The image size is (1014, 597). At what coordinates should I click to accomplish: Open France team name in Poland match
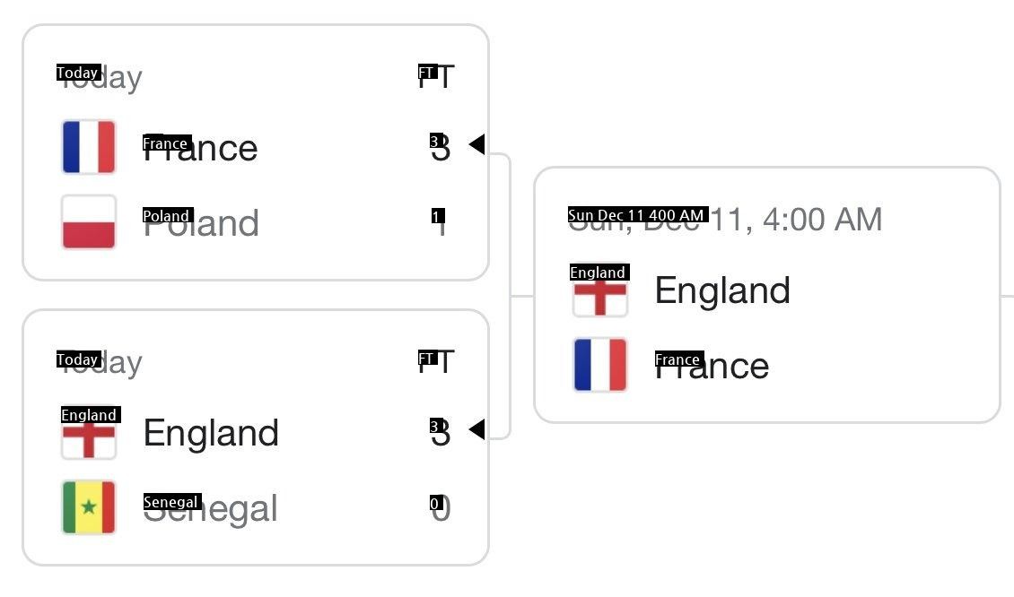point(201,148)
